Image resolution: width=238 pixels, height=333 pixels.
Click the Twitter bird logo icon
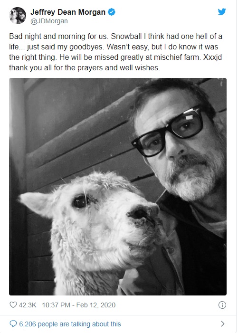pos(222,12)
